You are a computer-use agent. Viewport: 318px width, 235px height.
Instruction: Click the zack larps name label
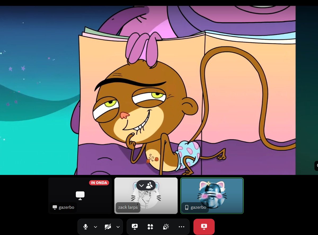point(128,207)
